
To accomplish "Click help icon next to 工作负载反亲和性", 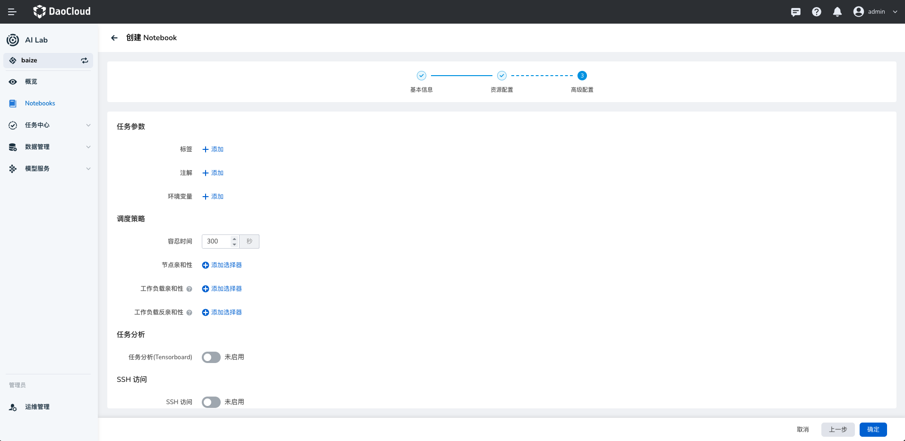I will click(190, 312).
